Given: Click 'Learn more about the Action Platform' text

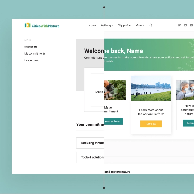Looking at the screenshot, I should [151, 112].
